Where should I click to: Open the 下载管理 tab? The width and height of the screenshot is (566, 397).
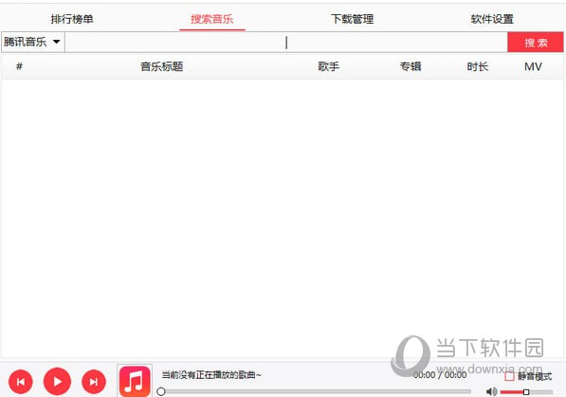point(353,19)
